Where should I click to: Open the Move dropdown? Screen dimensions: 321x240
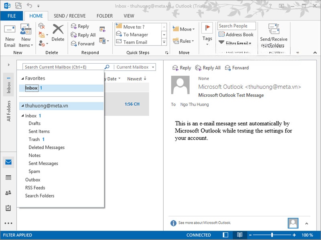tap(183, 29)
